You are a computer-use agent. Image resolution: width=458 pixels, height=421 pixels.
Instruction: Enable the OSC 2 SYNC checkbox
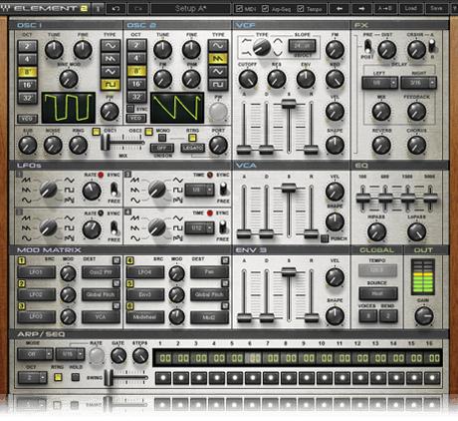pos(130,109)
